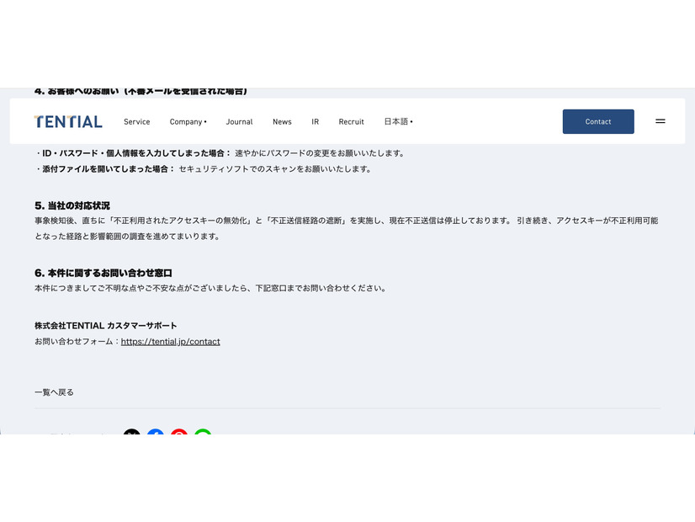Viewport: 695px width, 522px height.
Task: Select the ID・パスワード・個人情報 bullet text
Action: pyautogui.click(x=220, y=153)
